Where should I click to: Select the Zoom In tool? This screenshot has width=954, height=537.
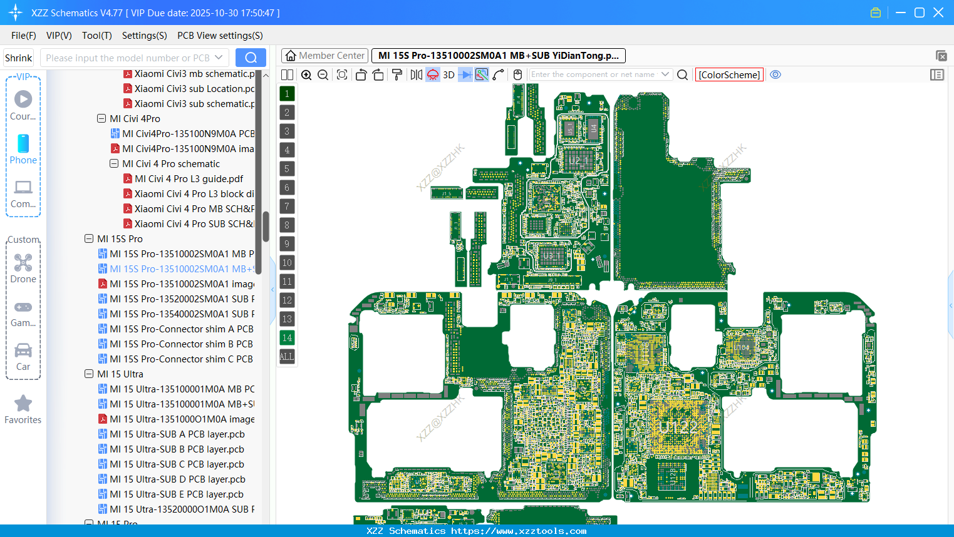[x=306, y=74]
